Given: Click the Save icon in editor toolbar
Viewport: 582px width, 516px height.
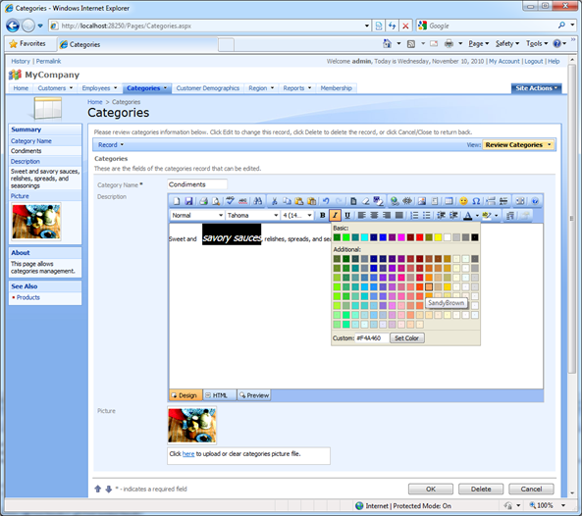Looking at the screenshot, I should point(188,201).
